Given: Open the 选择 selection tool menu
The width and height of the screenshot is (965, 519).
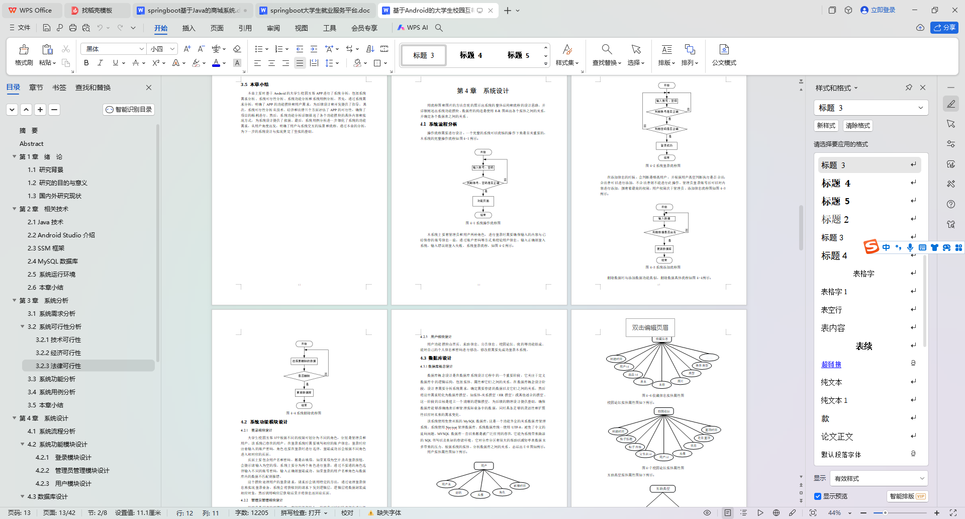Looking at the screenshot, I should pos(636,55).
